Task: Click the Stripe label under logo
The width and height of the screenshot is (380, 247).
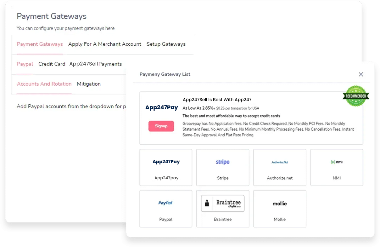Action: pyautogui.click(x=223, y=178)
